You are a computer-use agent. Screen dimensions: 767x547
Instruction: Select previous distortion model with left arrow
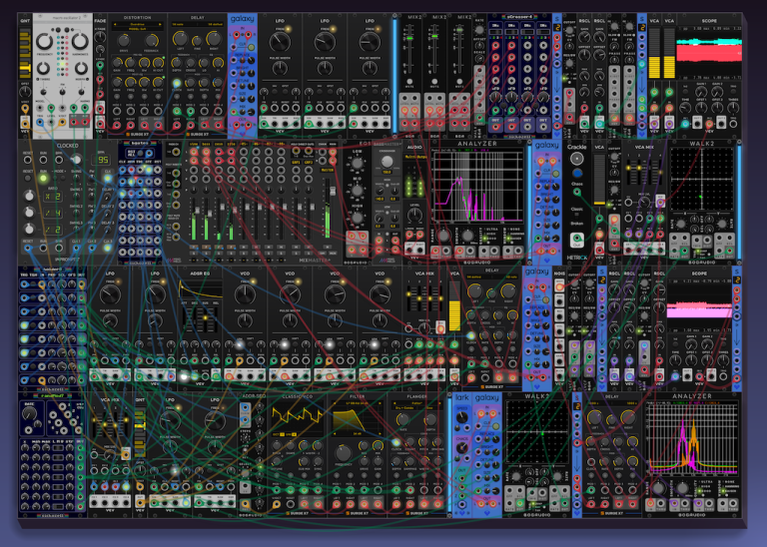coord(115,24)
